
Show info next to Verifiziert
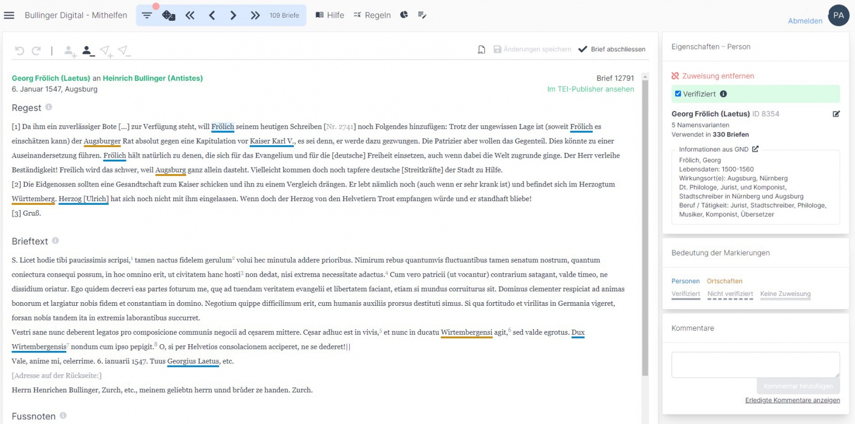[x=723, y=94]
